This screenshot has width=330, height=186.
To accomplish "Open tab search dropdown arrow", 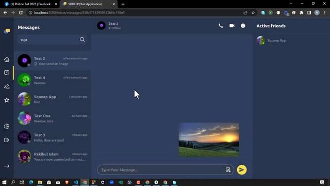I will [x=291, y=4].
